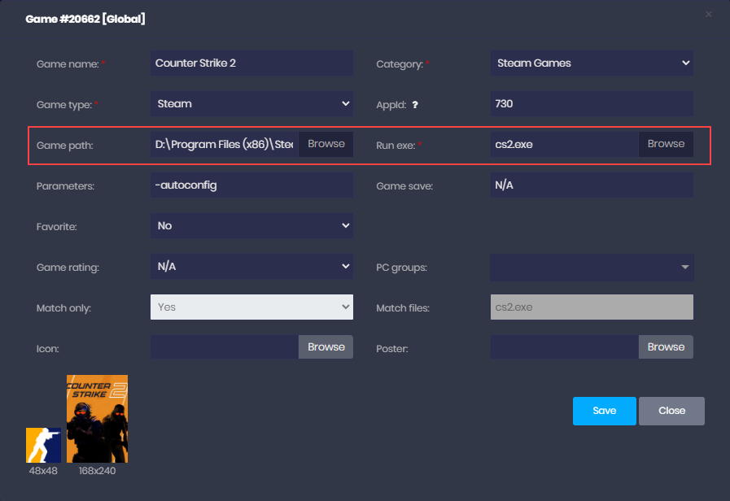Browse for the Run exe file

[x=666, y=144]
